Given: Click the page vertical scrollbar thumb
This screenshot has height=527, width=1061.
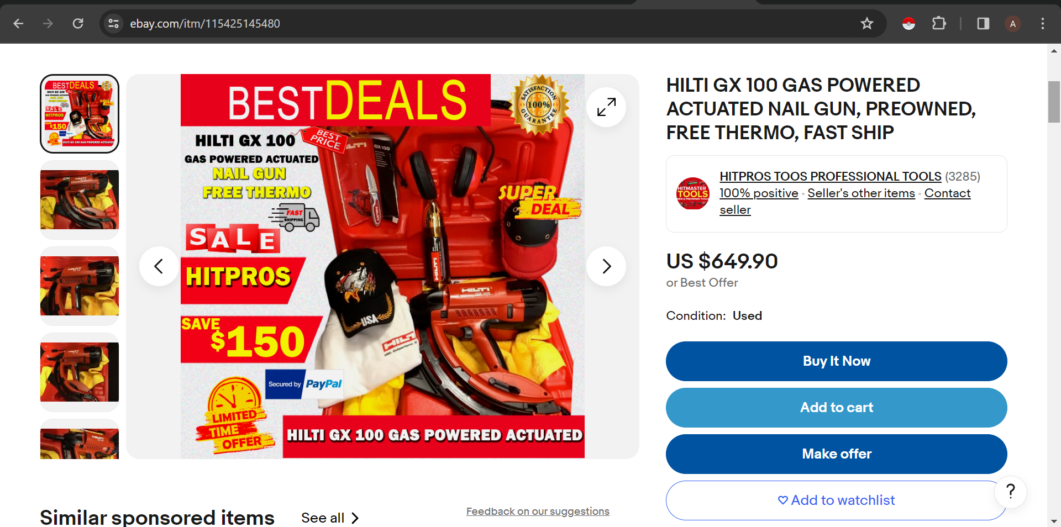Looking at the screenshot, I should pyautogui.click(x=1054, y=102).
